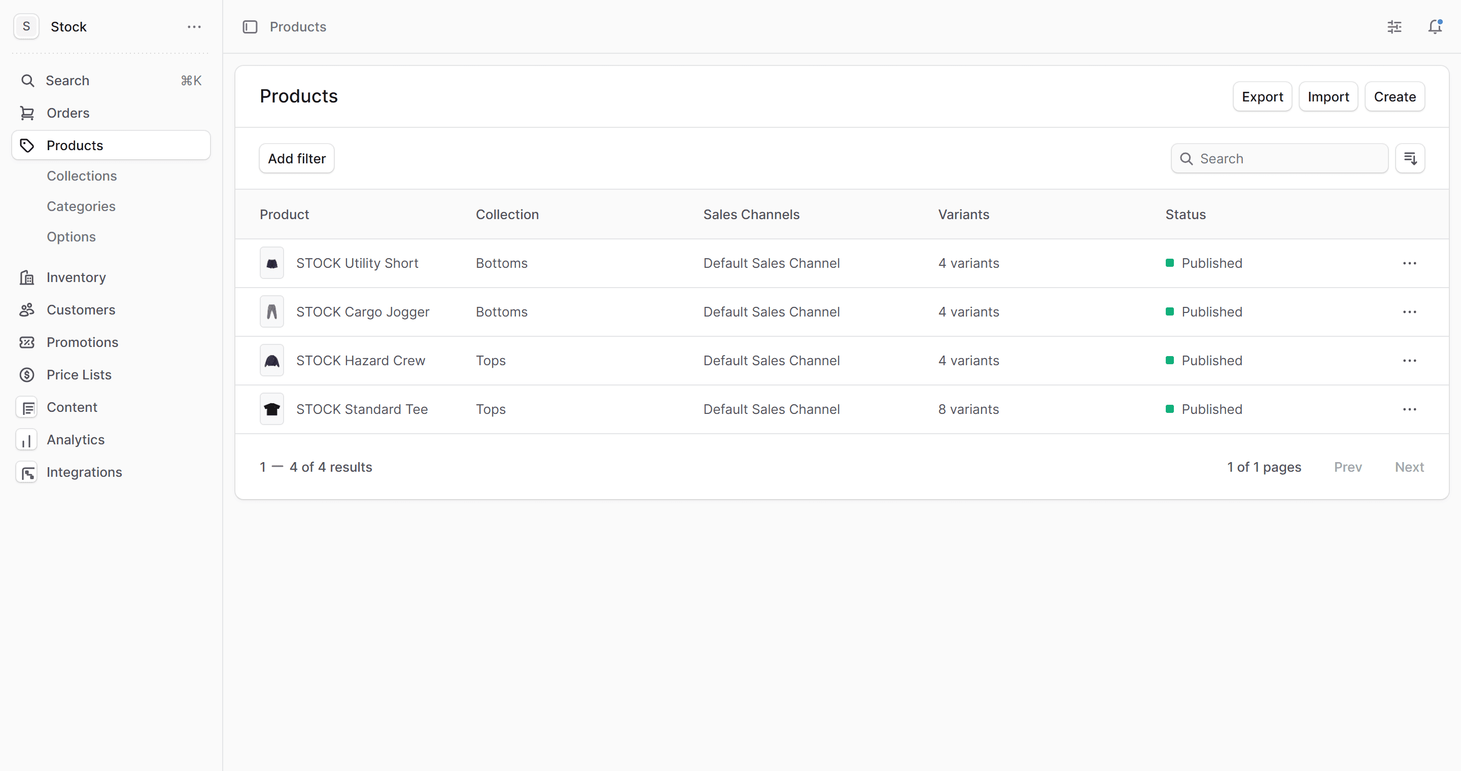Click the Analytics bar chart icon
The height and width of the screenshot is (771, 1461).
tap(27, 440)
